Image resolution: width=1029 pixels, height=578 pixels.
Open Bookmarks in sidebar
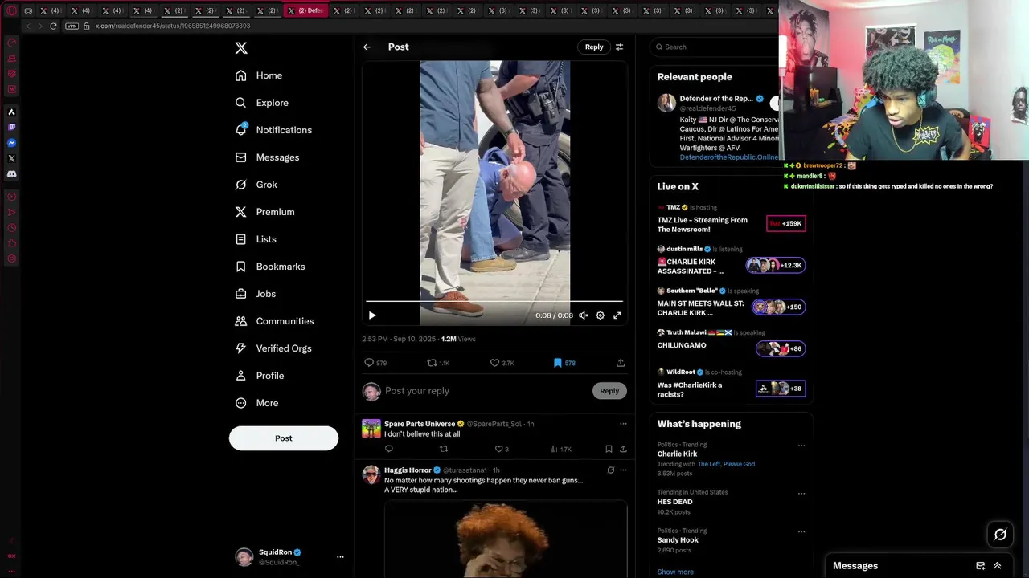coord(270,267)
